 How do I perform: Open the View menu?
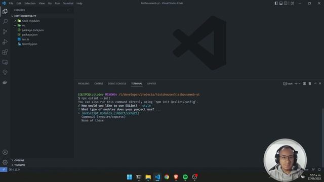(42, 4)
